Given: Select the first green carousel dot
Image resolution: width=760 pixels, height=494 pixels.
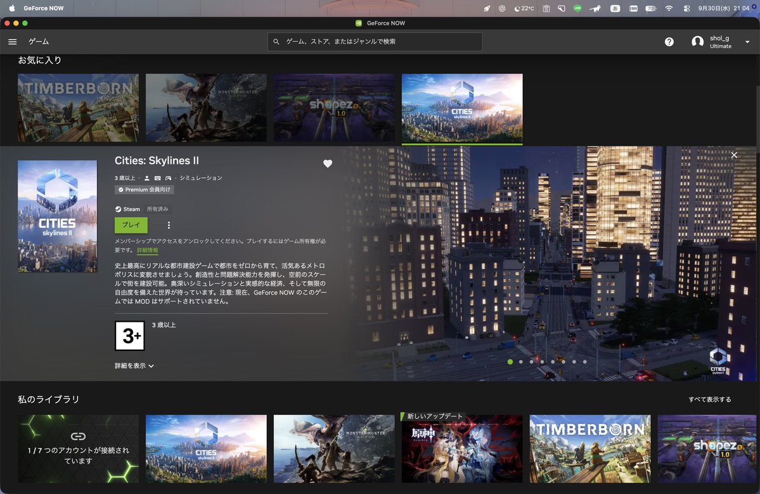Looking at the screenshot, I should tap(510, 362).
